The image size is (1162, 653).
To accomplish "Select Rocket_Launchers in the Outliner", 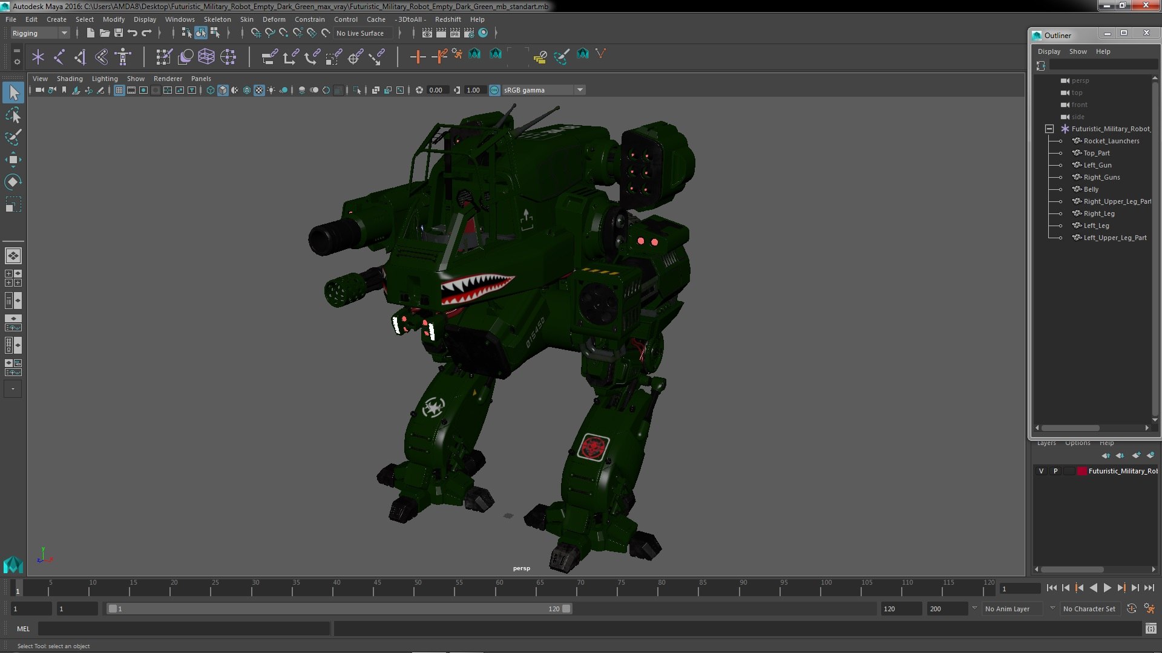I will pos(1111,141).
